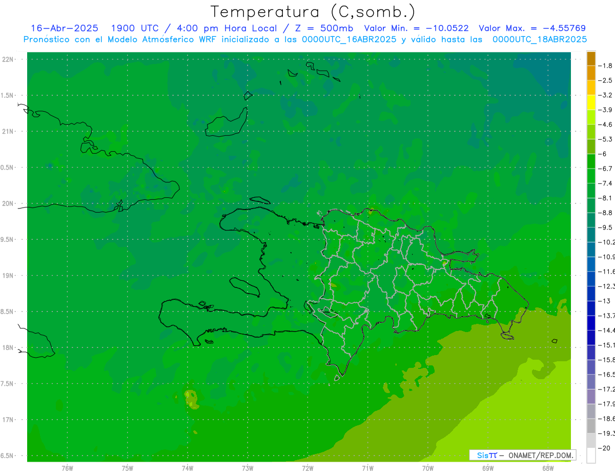The image size is (615, 475).
Task: Click the '-17.2' colorbar value
Action: tap(607, 389)
